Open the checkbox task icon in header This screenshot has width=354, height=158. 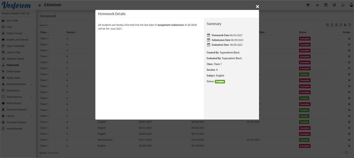[334, 5]
